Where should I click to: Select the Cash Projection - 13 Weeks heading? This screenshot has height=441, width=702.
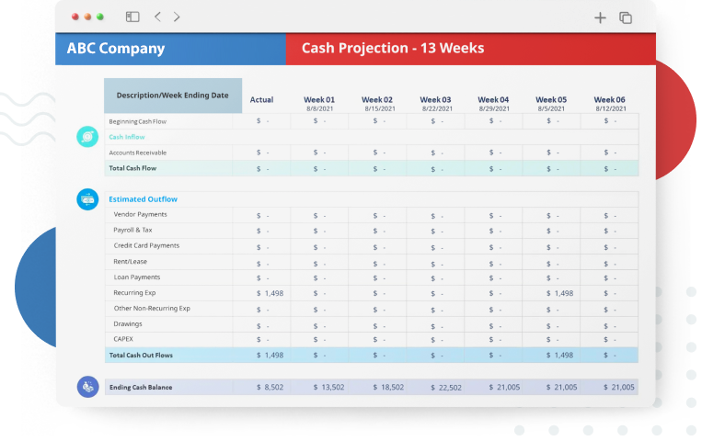click(393, 49)
